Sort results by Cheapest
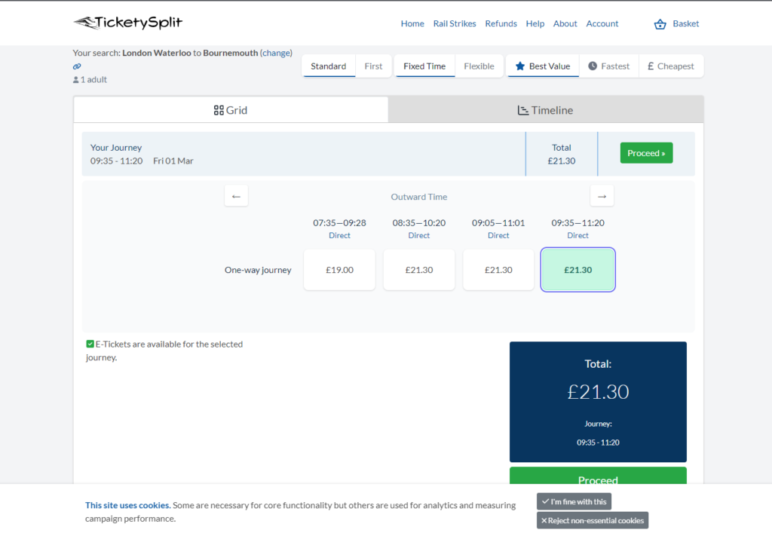The image size is (772, 536). (x=671, y=66)
